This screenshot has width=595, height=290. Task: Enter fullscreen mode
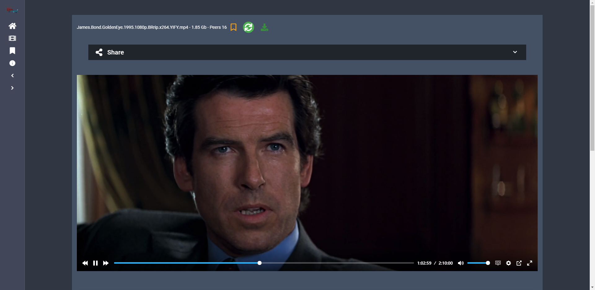(x=530, y=263)
